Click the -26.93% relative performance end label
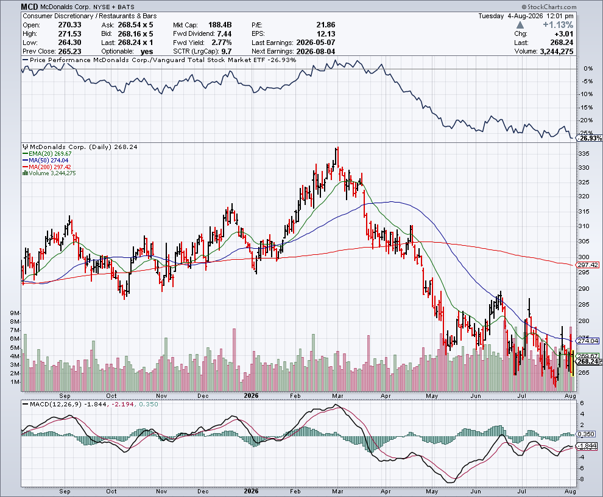 tap(590, 138)
